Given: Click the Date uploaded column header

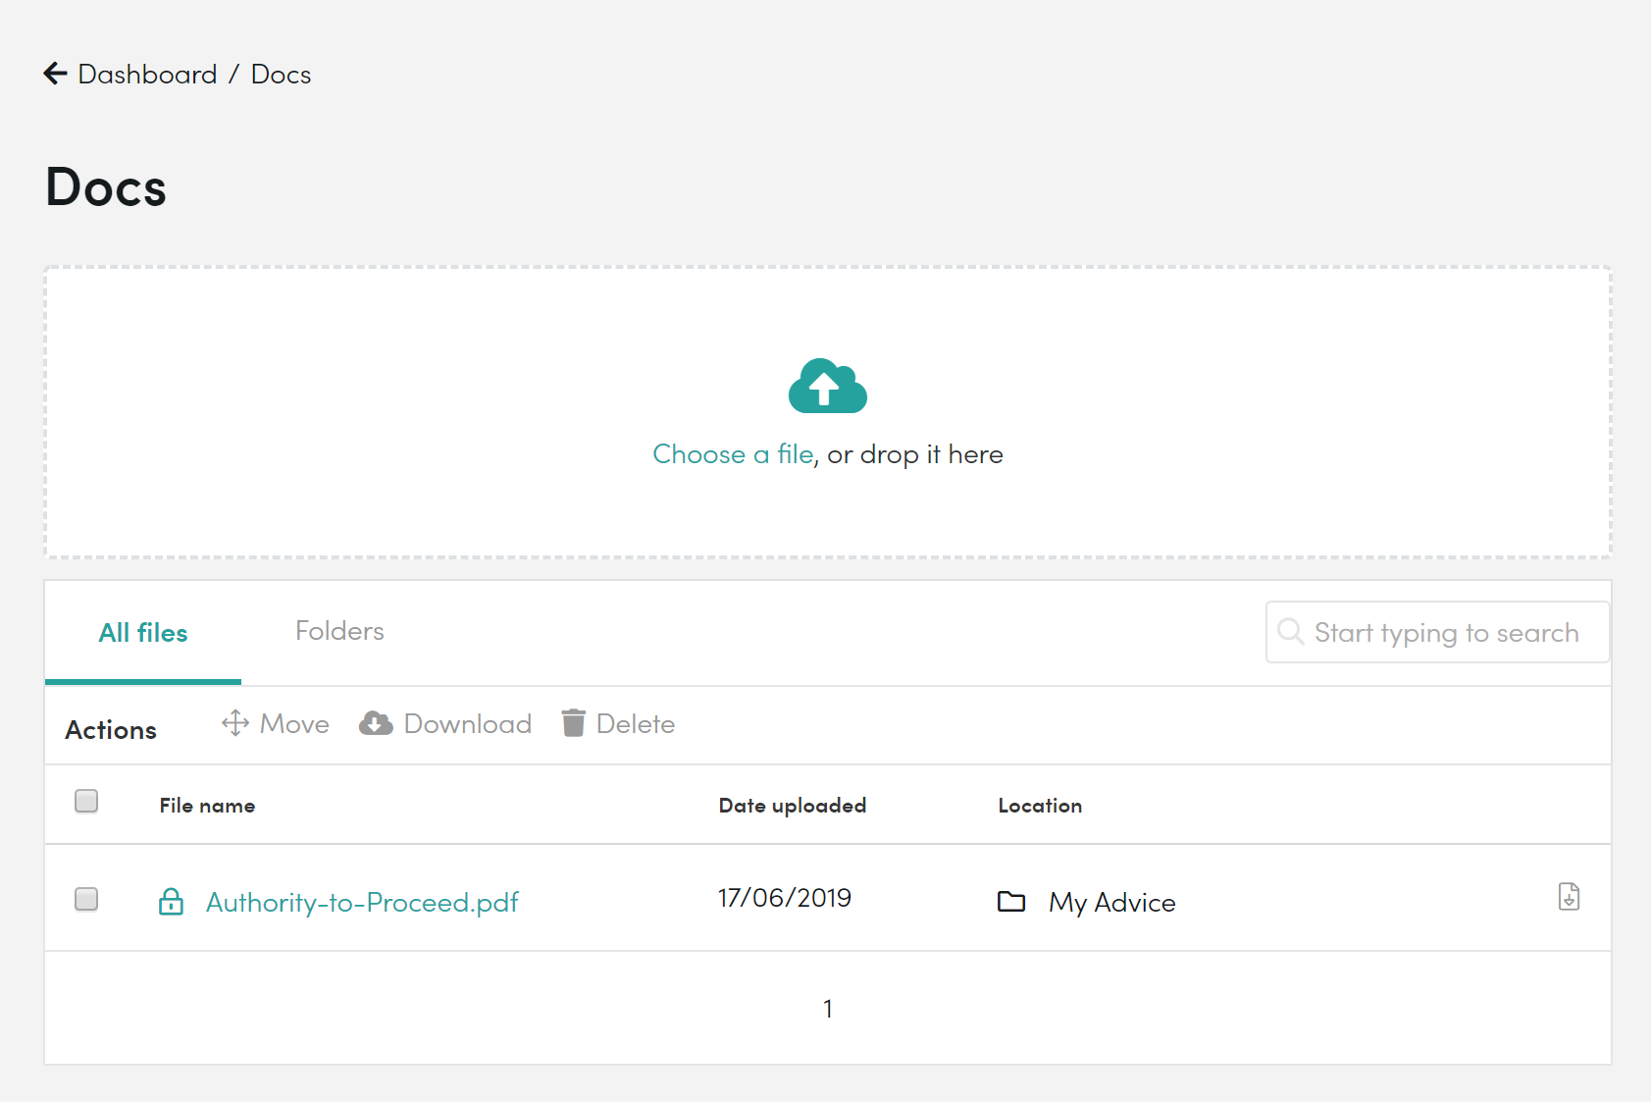Looking at the screenshot, I should (x=793, y=806).
